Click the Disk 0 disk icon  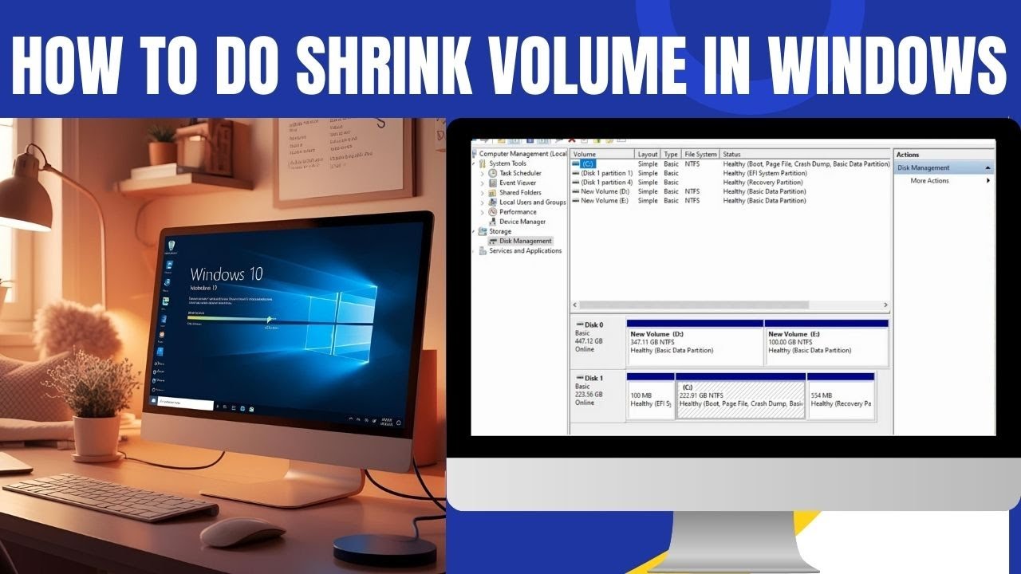point(580,324)
